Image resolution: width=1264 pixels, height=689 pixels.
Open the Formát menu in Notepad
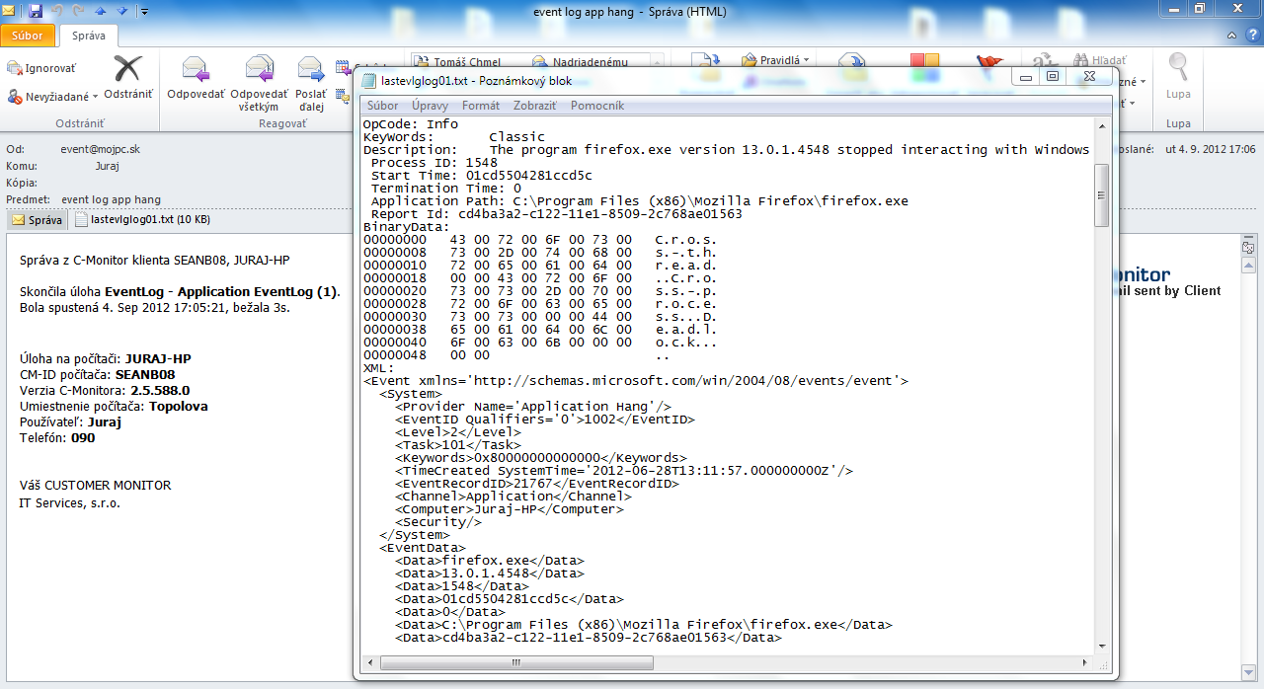(480, 105)
